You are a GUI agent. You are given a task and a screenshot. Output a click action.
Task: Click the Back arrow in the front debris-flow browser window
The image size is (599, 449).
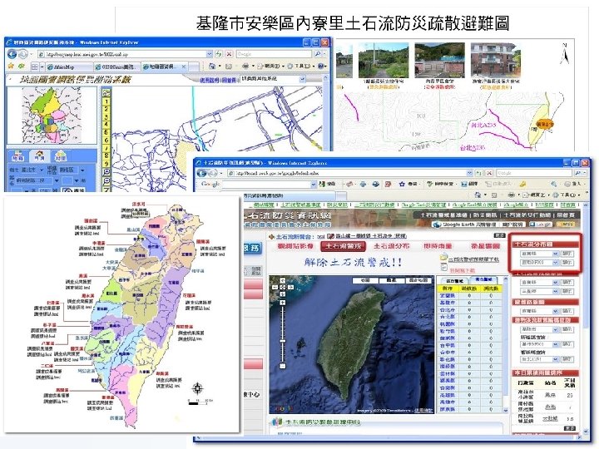tap(201, 173)
